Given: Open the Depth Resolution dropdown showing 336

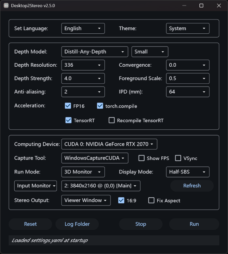Looking at the screenshot, I should pos(83,65).
